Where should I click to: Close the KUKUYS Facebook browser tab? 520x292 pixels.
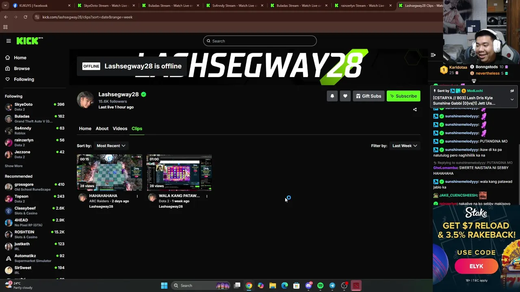69,5
